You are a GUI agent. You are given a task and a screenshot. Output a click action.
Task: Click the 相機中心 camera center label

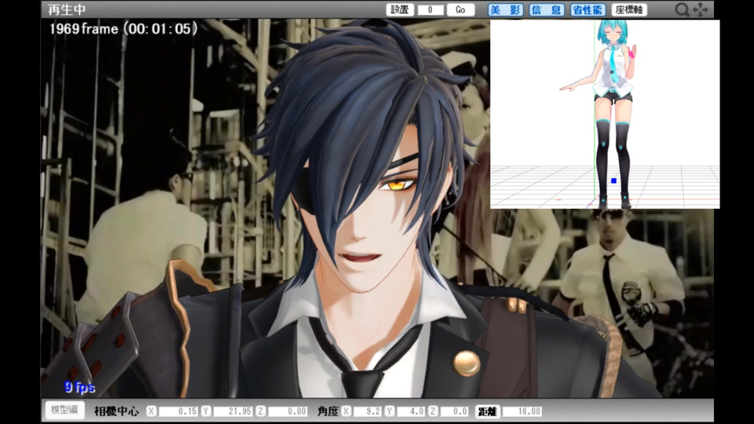[x=116, y=411]
